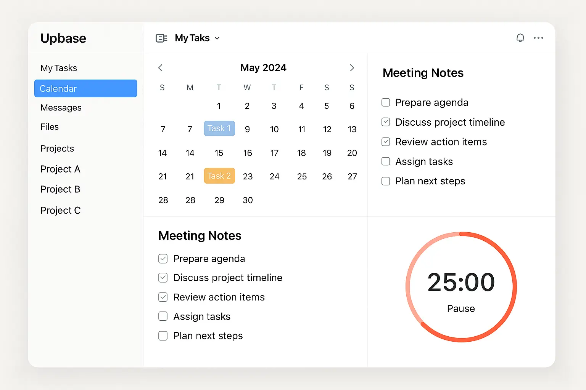The height and width of the screenshot is (390, 586).
Task: Select day 11 on the calendar
Action: click(x=302, y=129)
